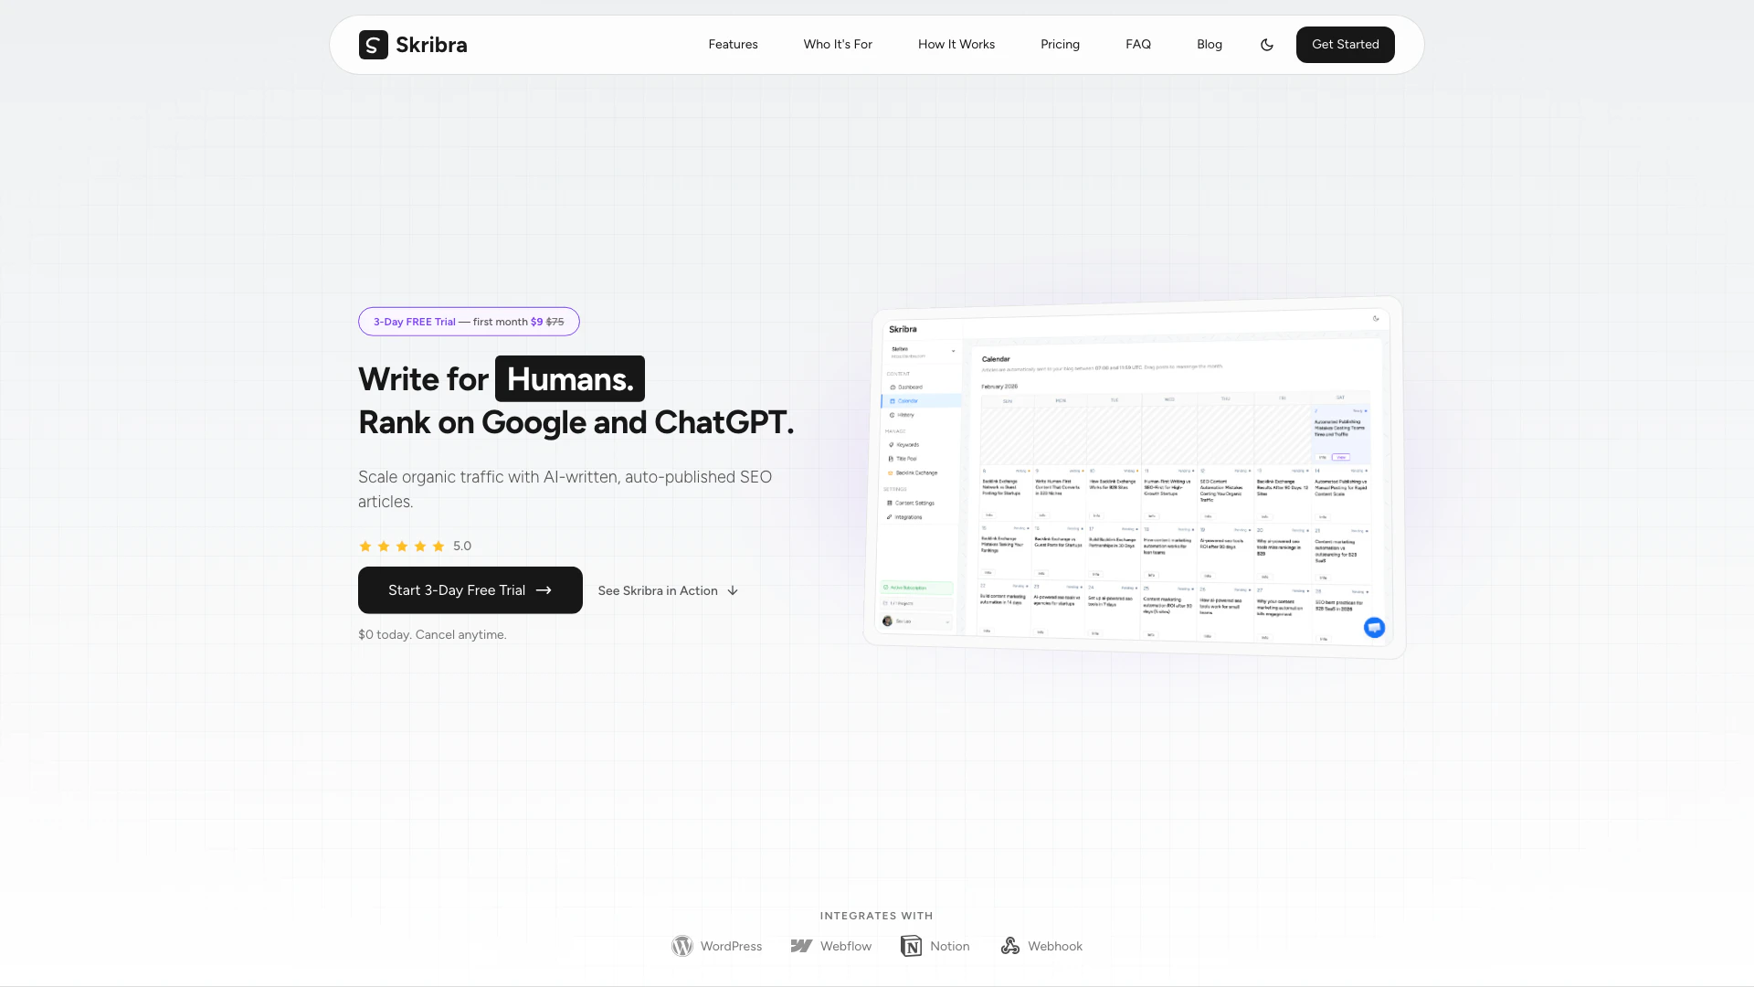Click the WordPress logo icon

(682, 946)
